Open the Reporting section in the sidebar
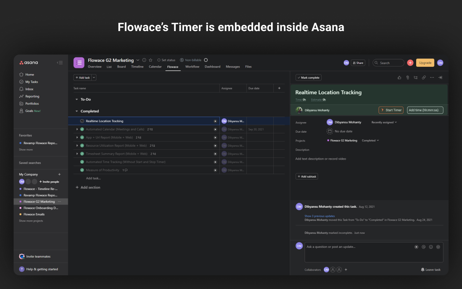The width and height of the screenshot is (462, 289). click(x=29, y=96)
